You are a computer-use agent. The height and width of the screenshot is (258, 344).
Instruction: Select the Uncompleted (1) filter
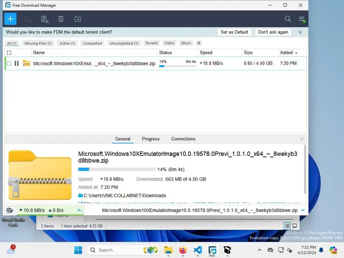pos(124,43)
